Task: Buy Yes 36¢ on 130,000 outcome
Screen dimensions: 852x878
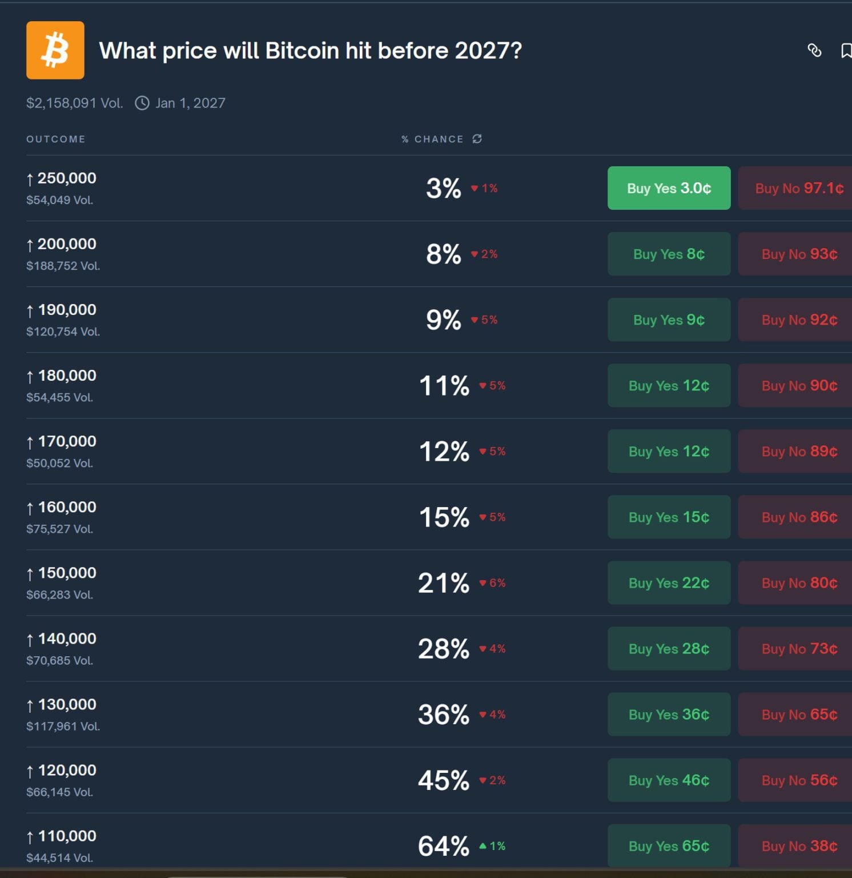Action: pyautogui.click(x=669, y=714)
